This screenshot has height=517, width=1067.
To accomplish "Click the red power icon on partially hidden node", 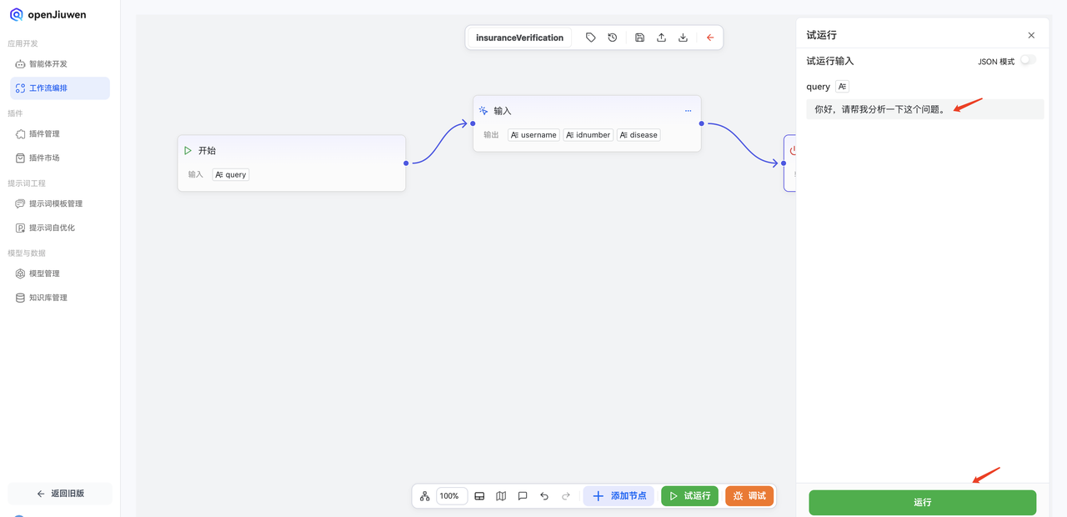I will coord(793,151).
